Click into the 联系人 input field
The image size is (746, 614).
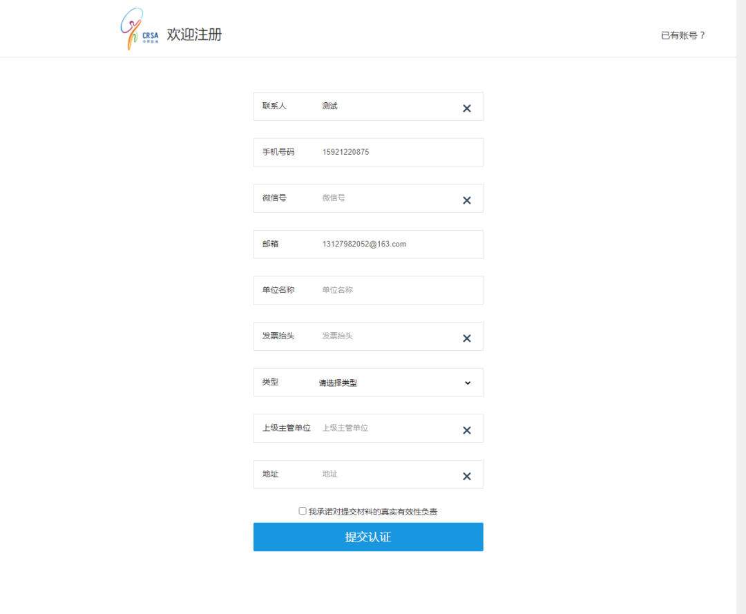pyautogui.click(x=387, y=106)
